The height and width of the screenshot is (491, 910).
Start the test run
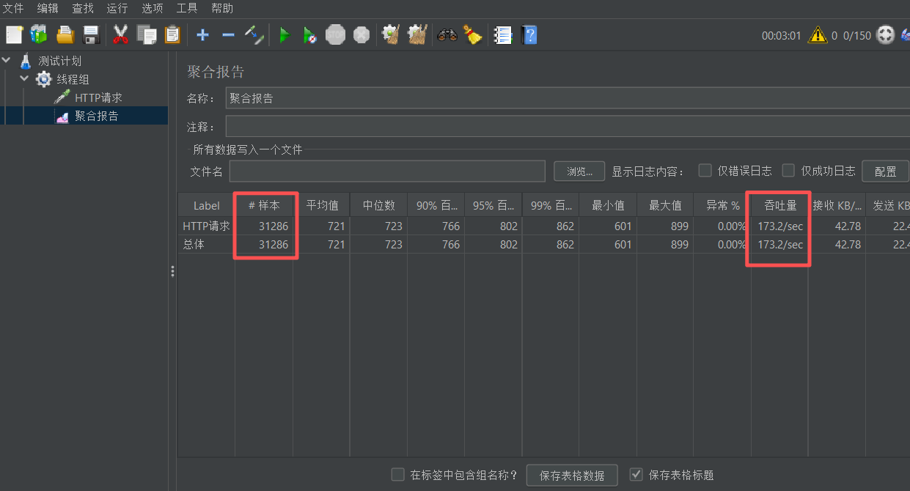[284, 34]
